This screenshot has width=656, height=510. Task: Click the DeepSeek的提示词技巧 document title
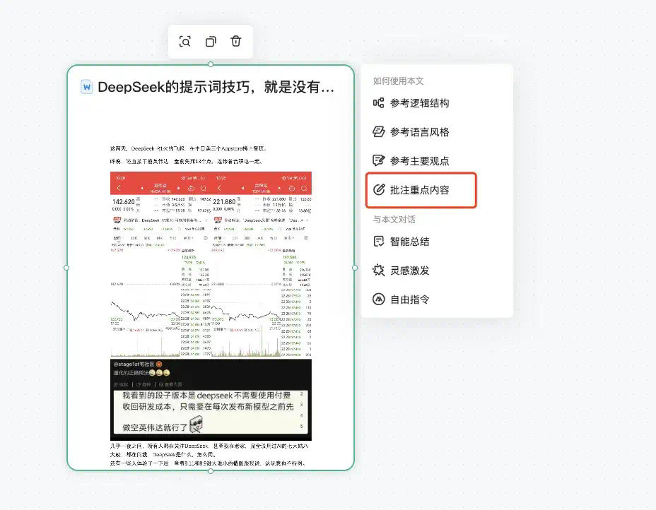click(216, 87)
